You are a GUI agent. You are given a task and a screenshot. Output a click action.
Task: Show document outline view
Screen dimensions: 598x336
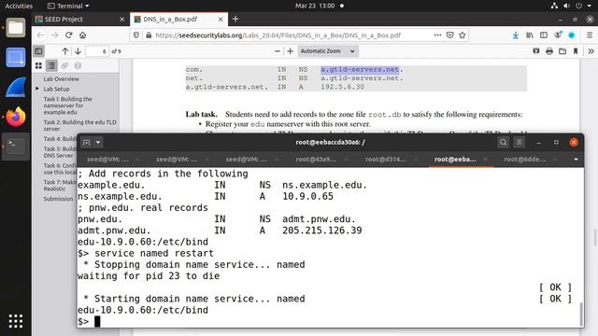tap(51, 65)
